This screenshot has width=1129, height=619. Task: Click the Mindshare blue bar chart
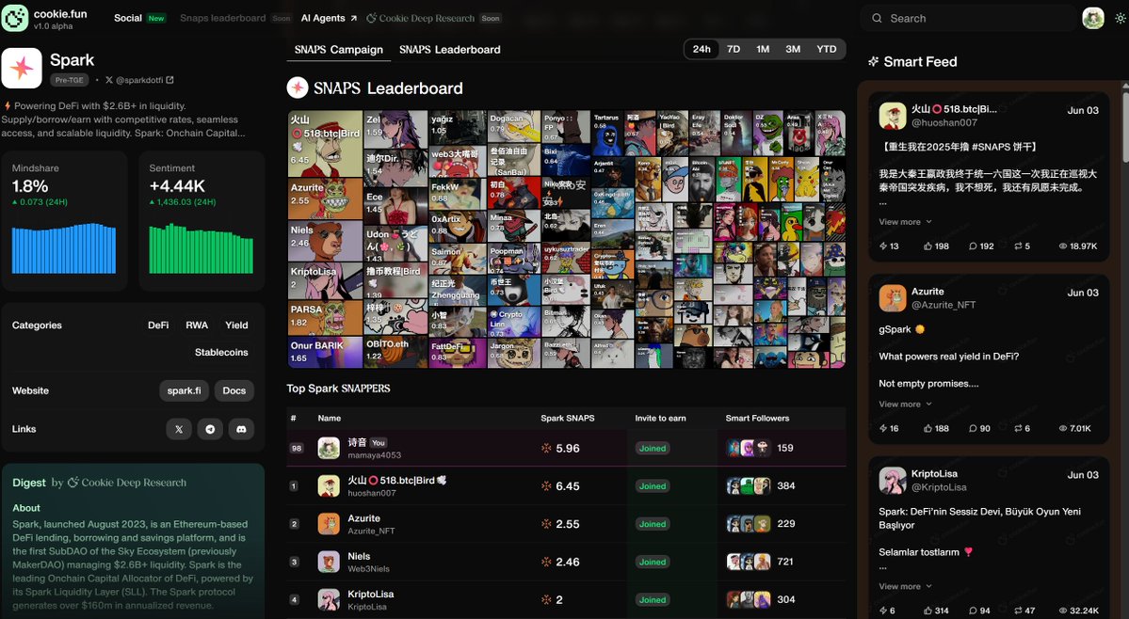coord(64,248)
